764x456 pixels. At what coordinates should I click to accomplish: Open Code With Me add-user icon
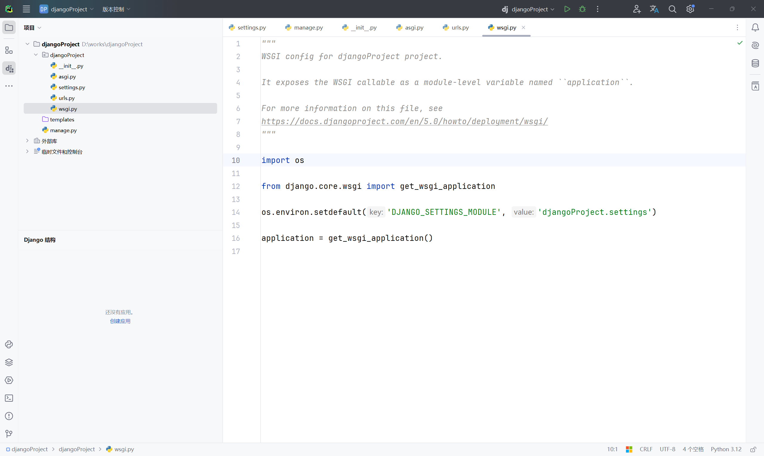pyautogui.click(x=637, y=9)
